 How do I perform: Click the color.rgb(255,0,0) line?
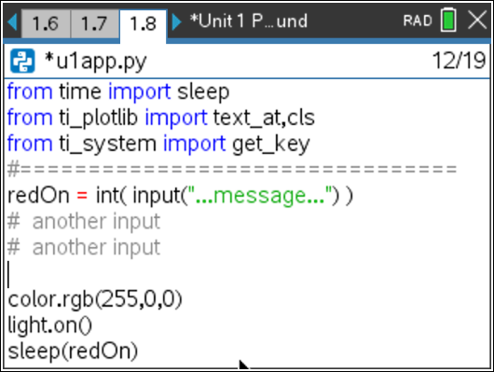click(x=95, y=299)
